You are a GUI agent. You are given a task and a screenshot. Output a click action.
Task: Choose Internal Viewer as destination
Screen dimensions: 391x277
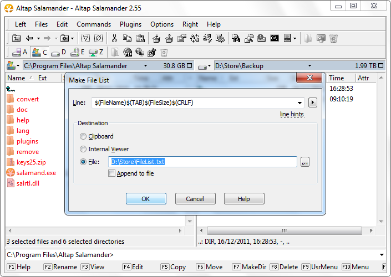click(x=83, y=149)
